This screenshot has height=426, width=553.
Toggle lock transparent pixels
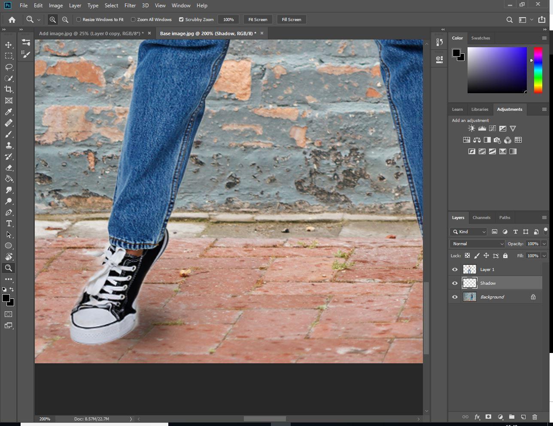(467, 256)
